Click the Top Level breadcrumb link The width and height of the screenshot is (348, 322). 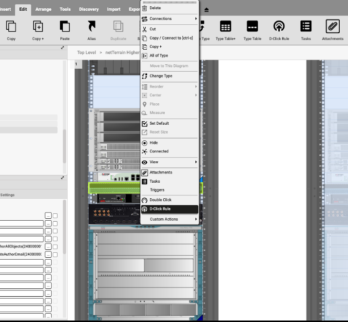click(86, 52)
